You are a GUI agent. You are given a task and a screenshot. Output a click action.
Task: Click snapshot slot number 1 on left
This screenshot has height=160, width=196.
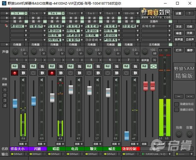5,90
